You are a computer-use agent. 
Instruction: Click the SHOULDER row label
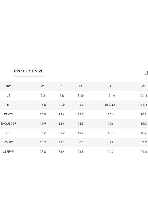[x=8, y=123]
